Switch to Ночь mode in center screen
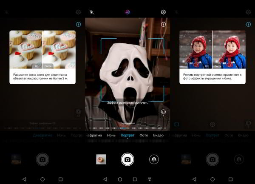Viewport: 255px width, 184px height. [x=111, y=135]
